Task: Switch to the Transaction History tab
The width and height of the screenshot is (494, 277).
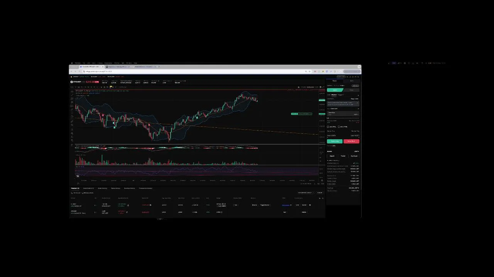Action: coord(145,189)
